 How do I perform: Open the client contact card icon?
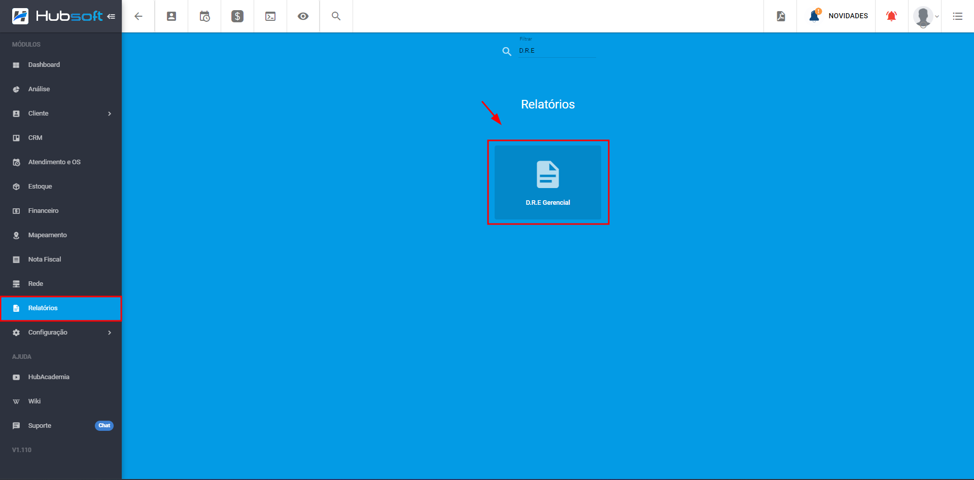point(171,16)
